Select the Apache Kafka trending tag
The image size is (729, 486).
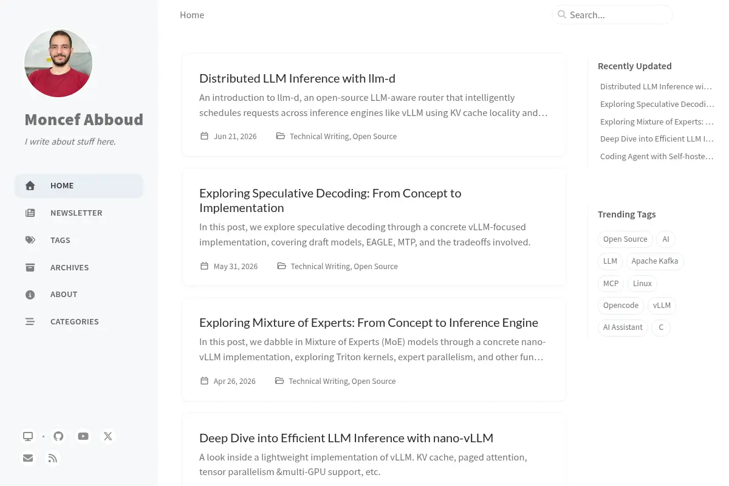coord(655,261)
